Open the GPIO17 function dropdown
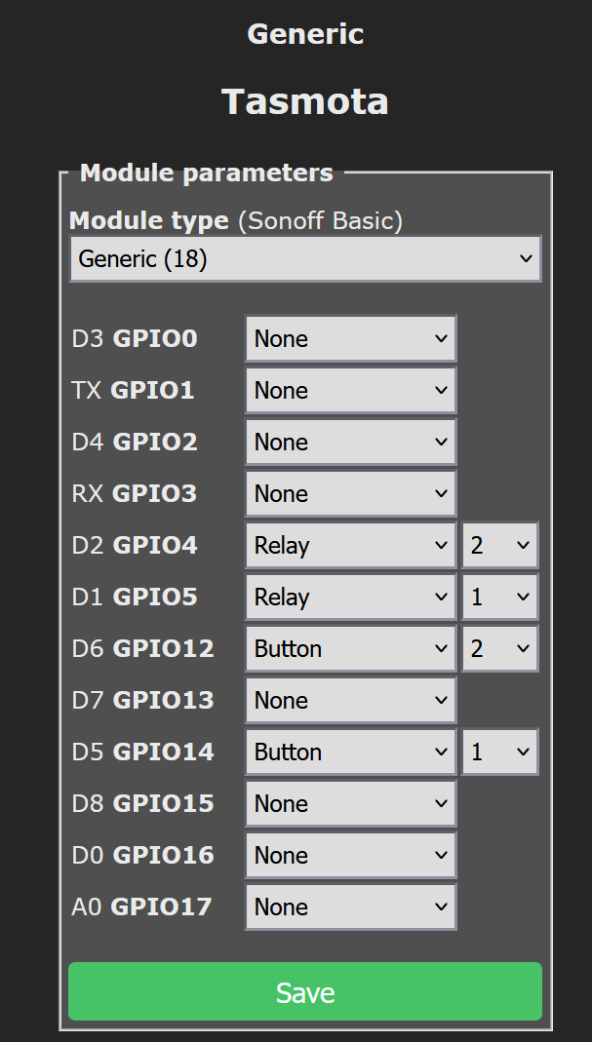The image size is (592, 1042). (350, 907)
